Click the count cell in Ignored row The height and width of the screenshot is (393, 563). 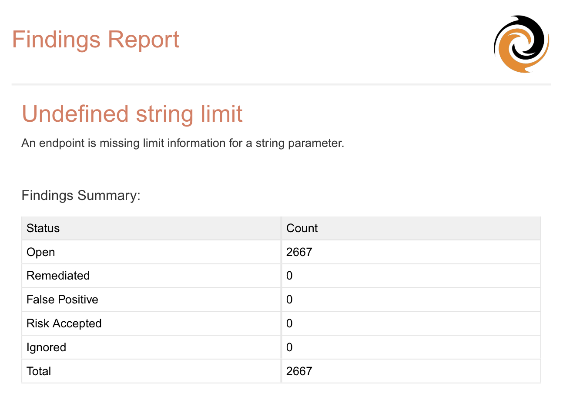point(290,348)
